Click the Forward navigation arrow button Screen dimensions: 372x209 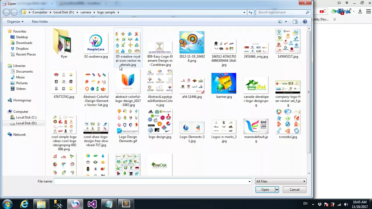point(14,12)
